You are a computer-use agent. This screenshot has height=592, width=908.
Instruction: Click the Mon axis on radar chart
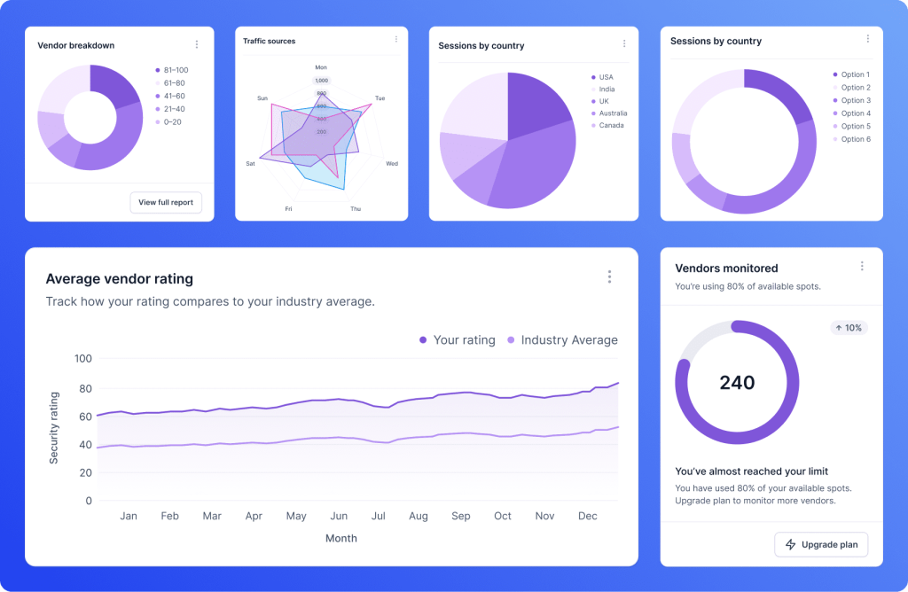pyautogui.click(x=321, y=67)
